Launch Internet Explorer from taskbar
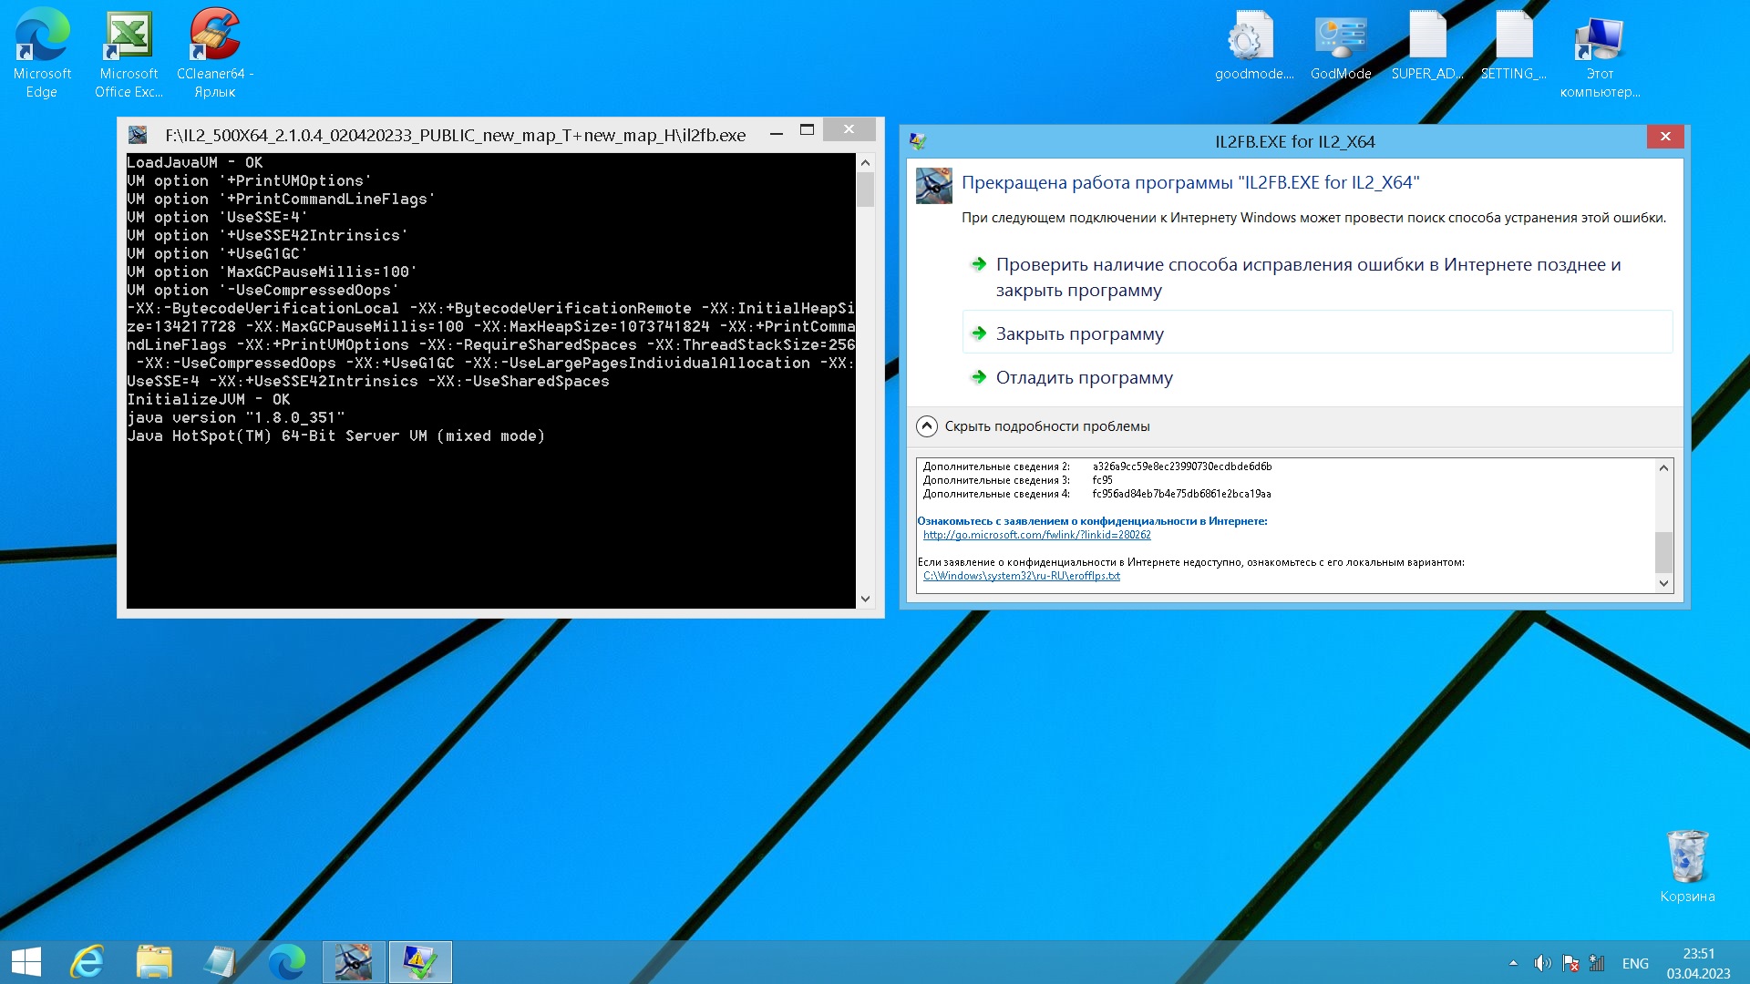Image resolution: width=1750 pixels, height=984 pixels. (87, 962)
